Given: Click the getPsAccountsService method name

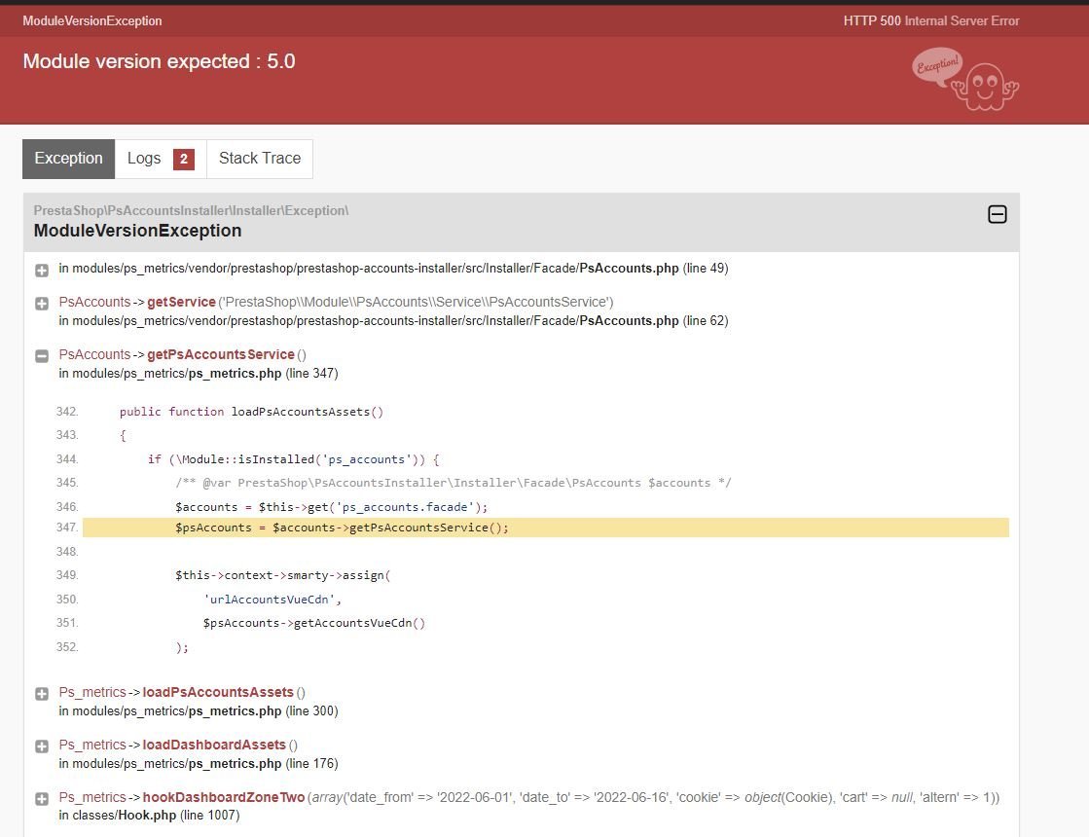Looking at the screenshot, I should click(x=221, y=354).
